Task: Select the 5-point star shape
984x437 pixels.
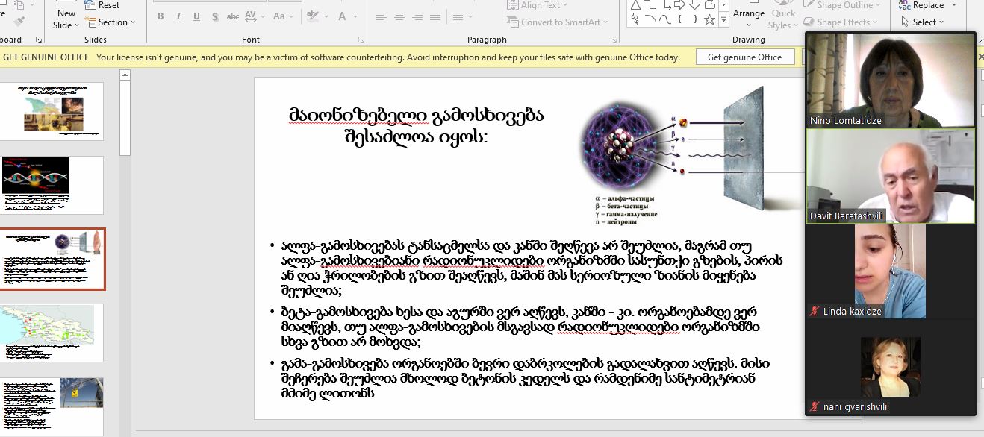Action: pyautogui.click(x=709, y=20)
